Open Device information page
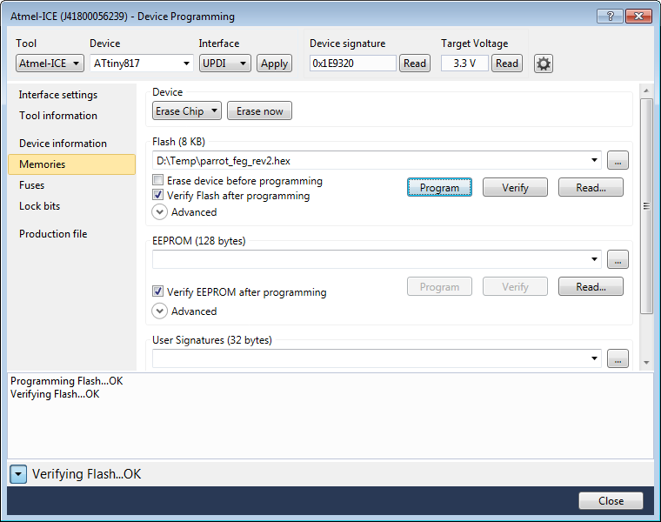This screenshot has width=661, height=522. (x=63, y=144)
